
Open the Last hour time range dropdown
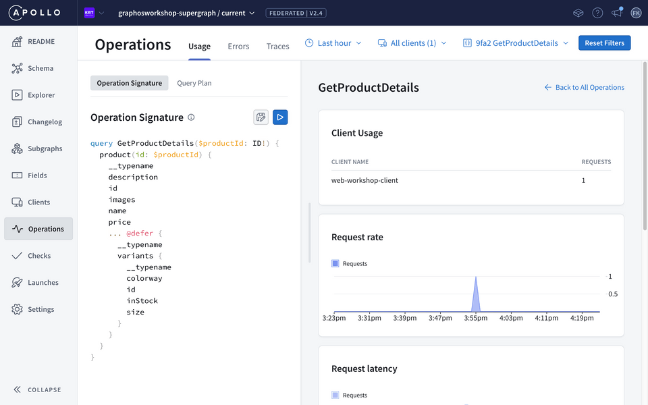333,43
